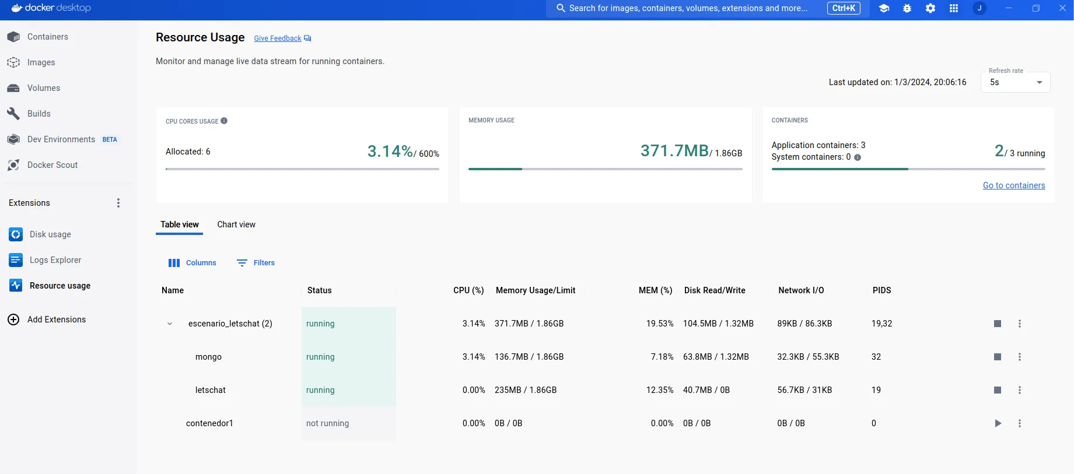The image size is (1074, 474).
Task: Open the apps grid icon in header
Action: pyautogui.click(x=954, y=8)
